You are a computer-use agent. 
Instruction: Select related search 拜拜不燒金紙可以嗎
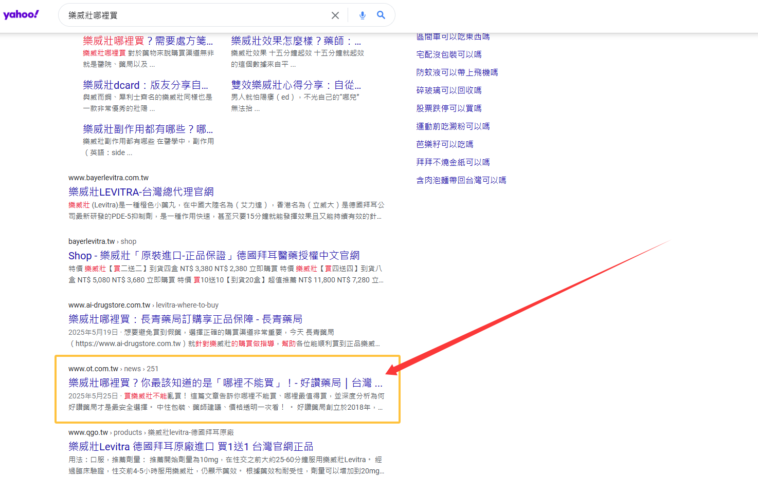pos(453,162)
